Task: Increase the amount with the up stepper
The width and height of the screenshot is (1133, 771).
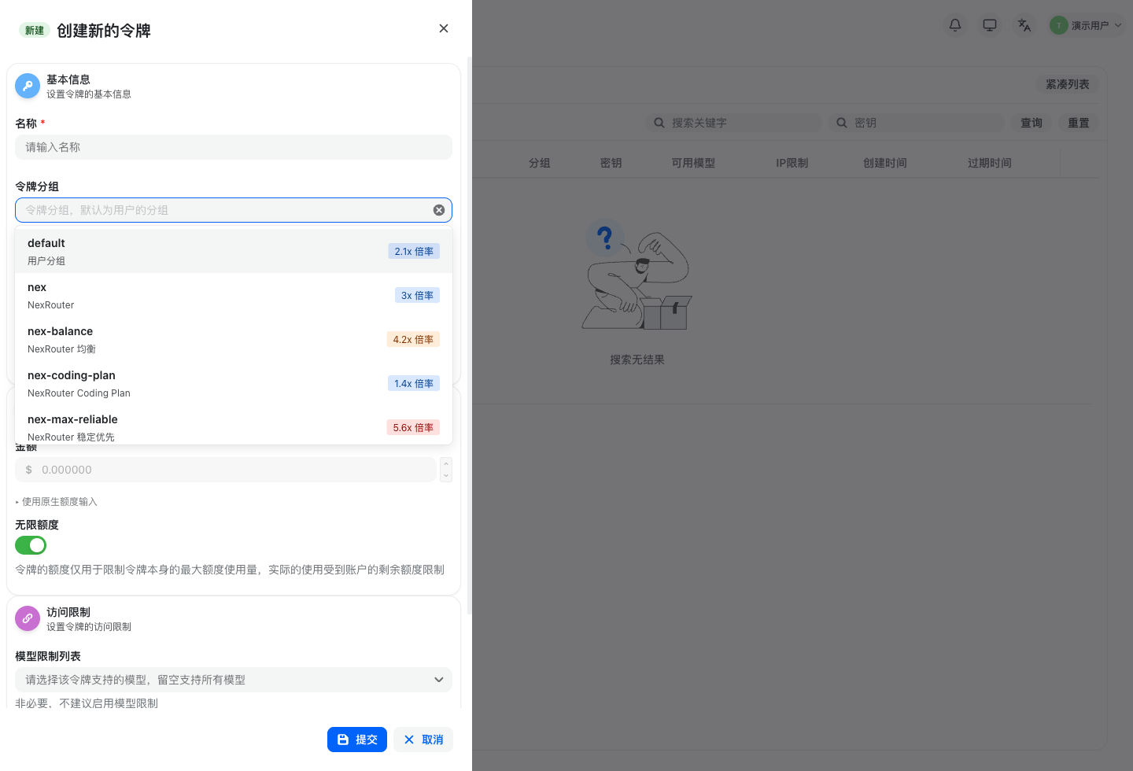Action: [x=446, y=463]
